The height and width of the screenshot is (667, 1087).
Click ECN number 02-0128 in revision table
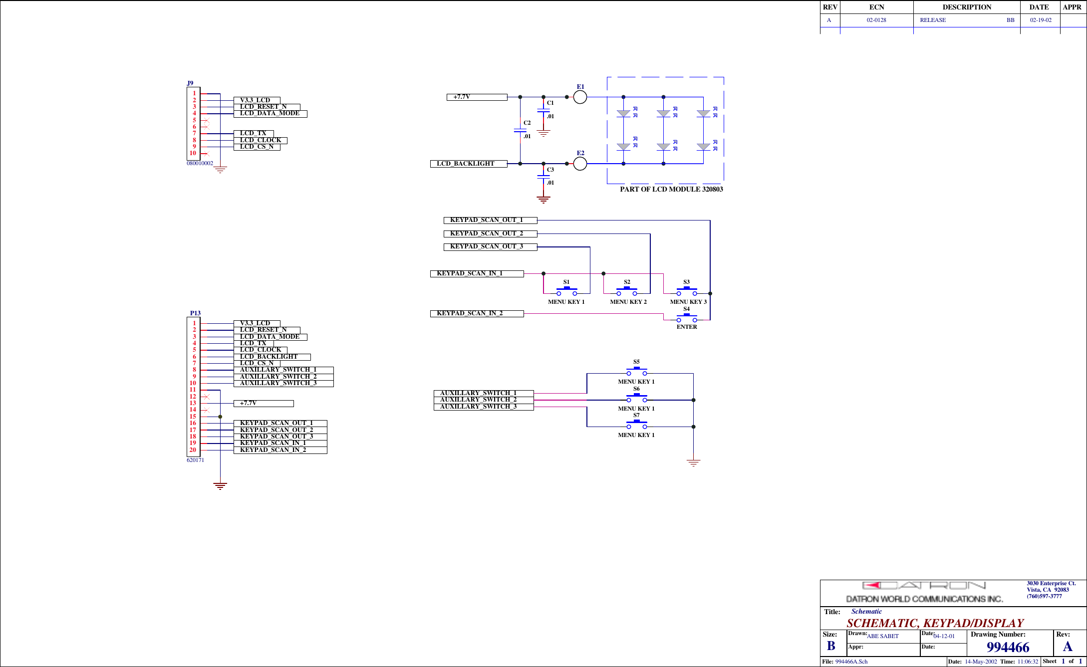tap(876, 20)
